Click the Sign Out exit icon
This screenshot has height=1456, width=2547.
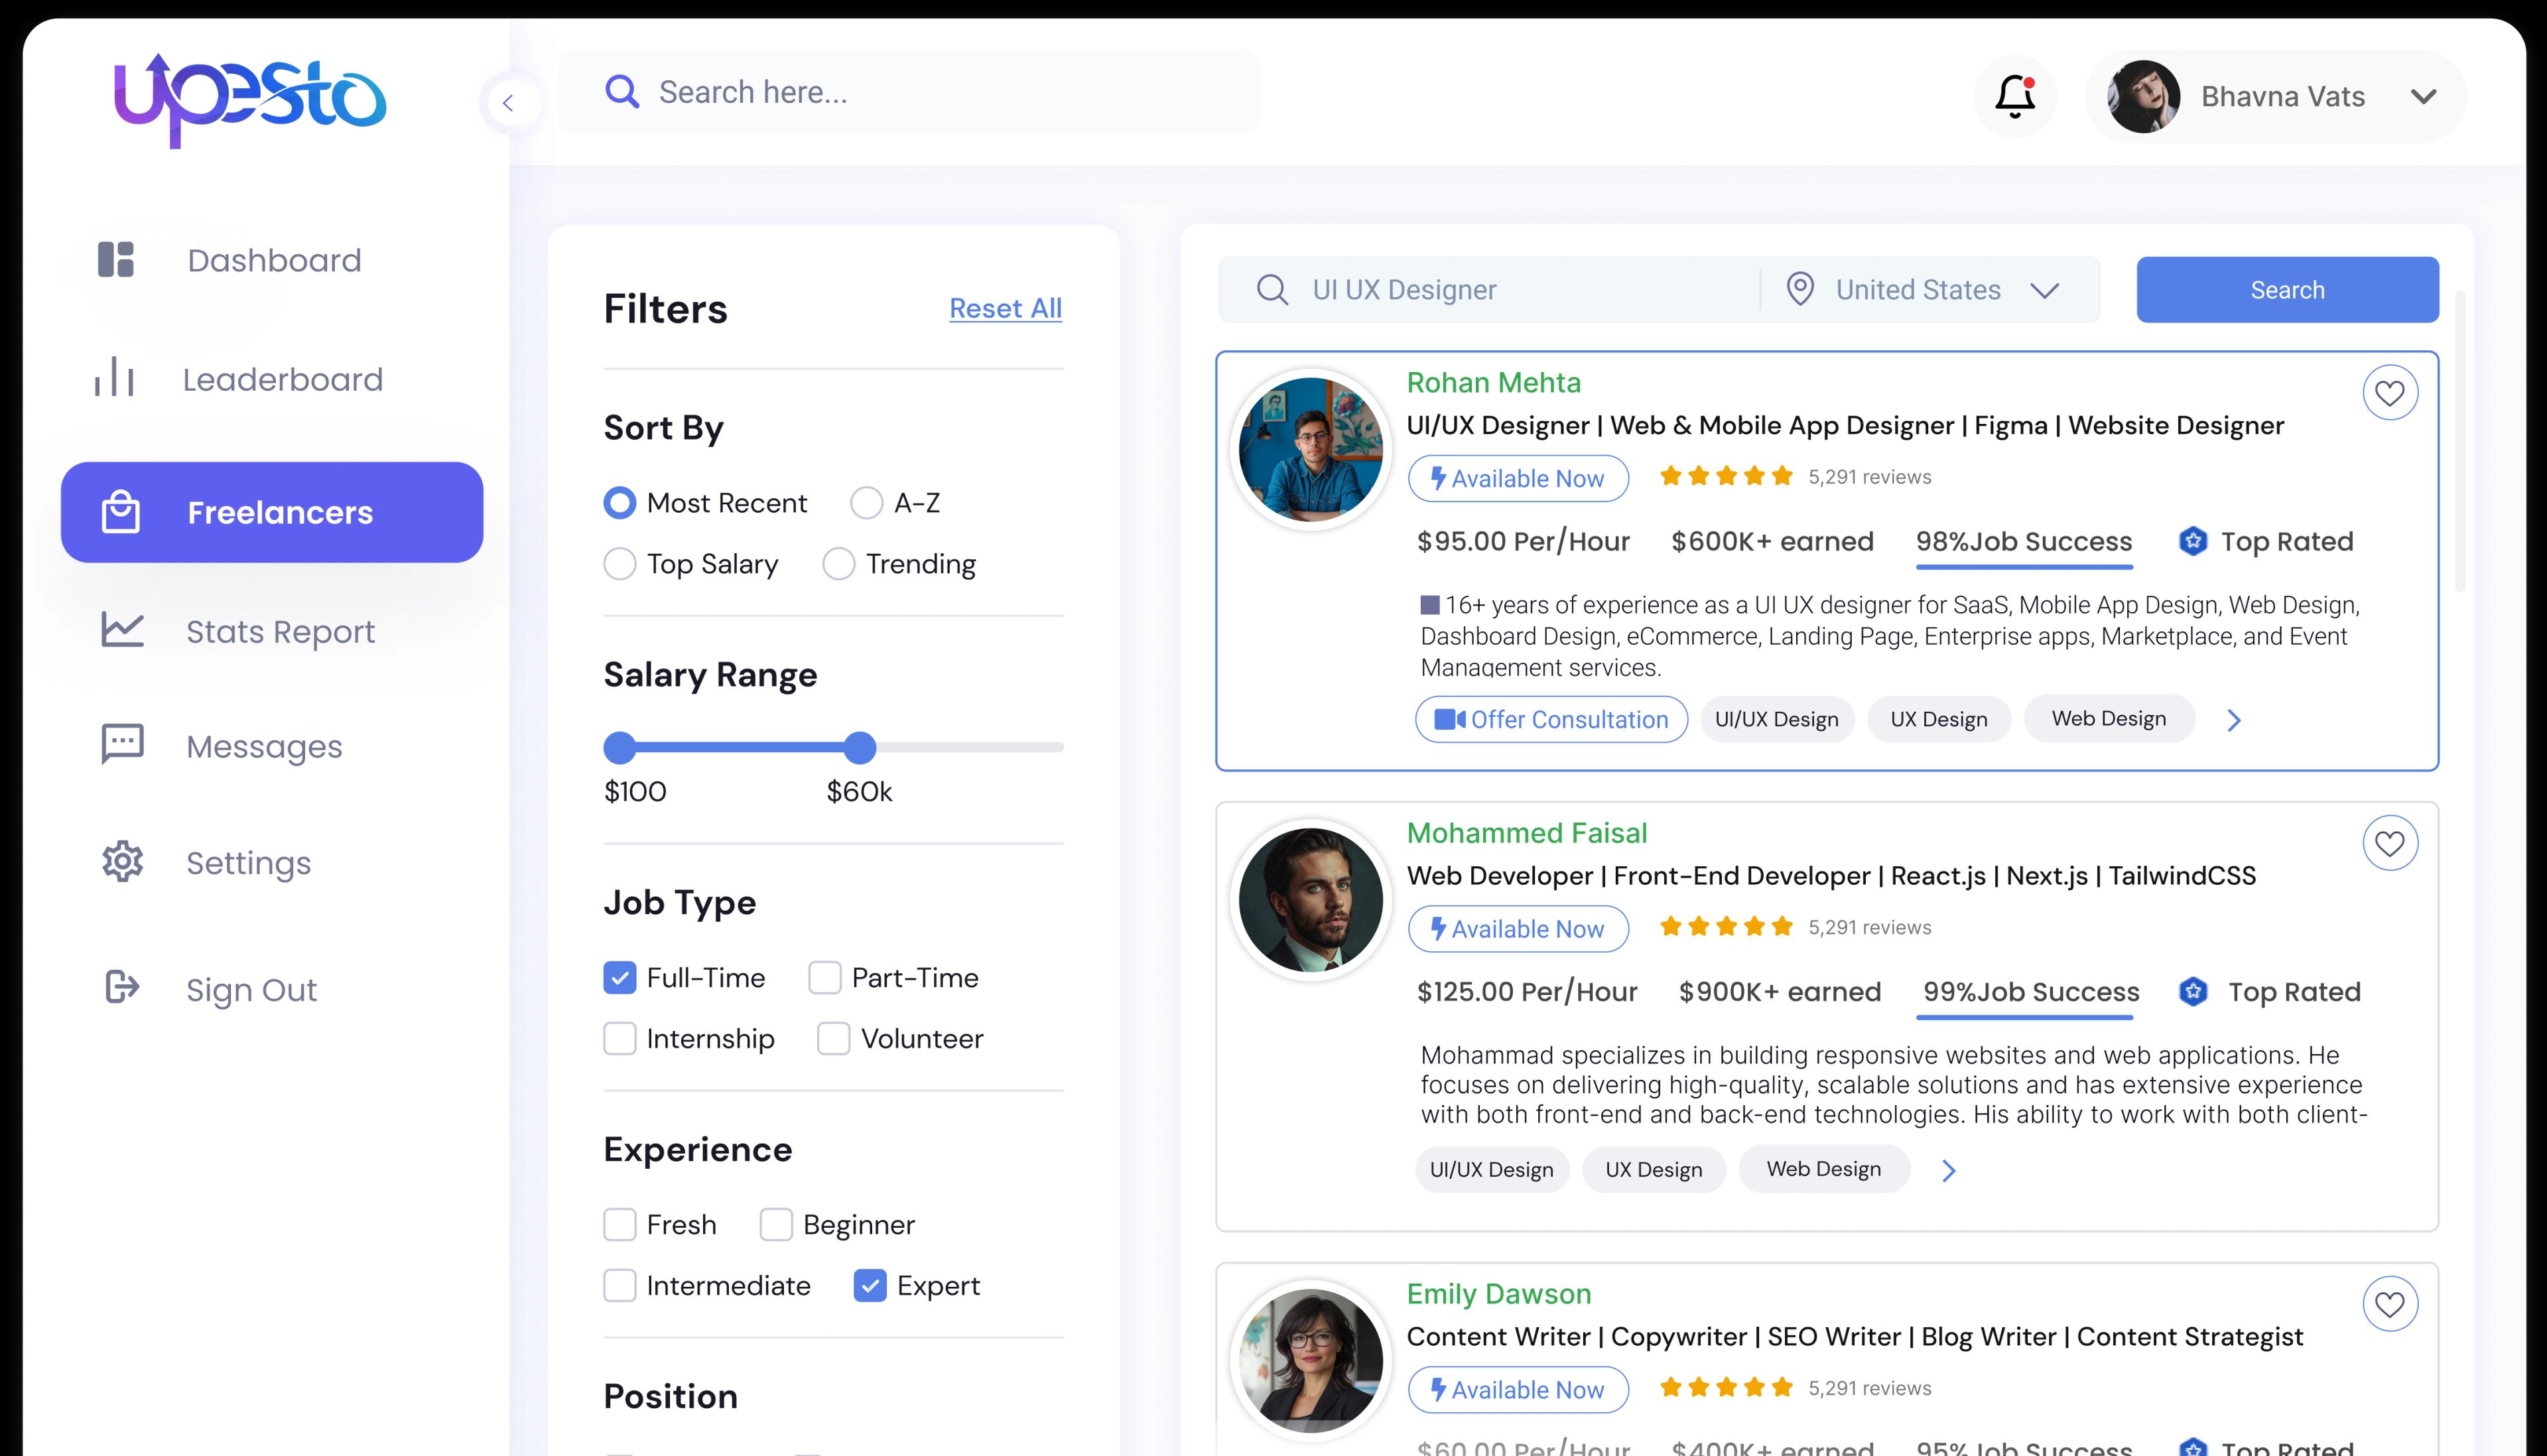(122, 987)
